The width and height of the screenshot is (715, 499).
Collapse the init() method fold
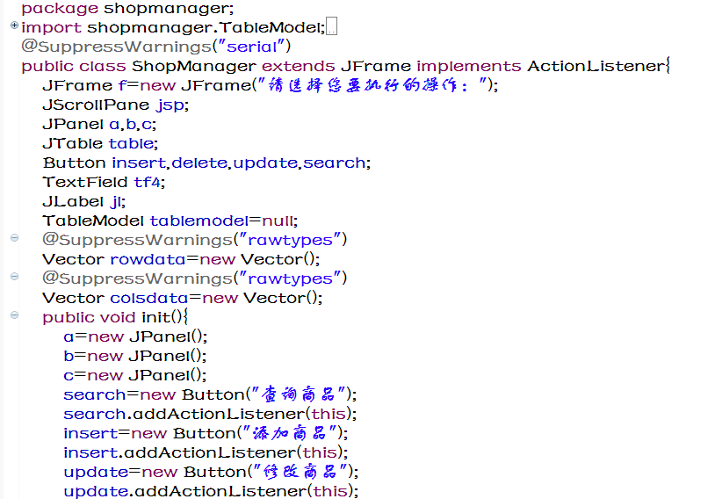pyautogui.click(x=14, y=315)
